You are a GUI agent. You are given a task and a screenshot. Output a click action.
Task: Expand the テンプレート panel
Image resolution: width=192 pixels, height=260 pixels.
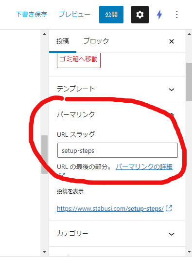coord(117,89)
